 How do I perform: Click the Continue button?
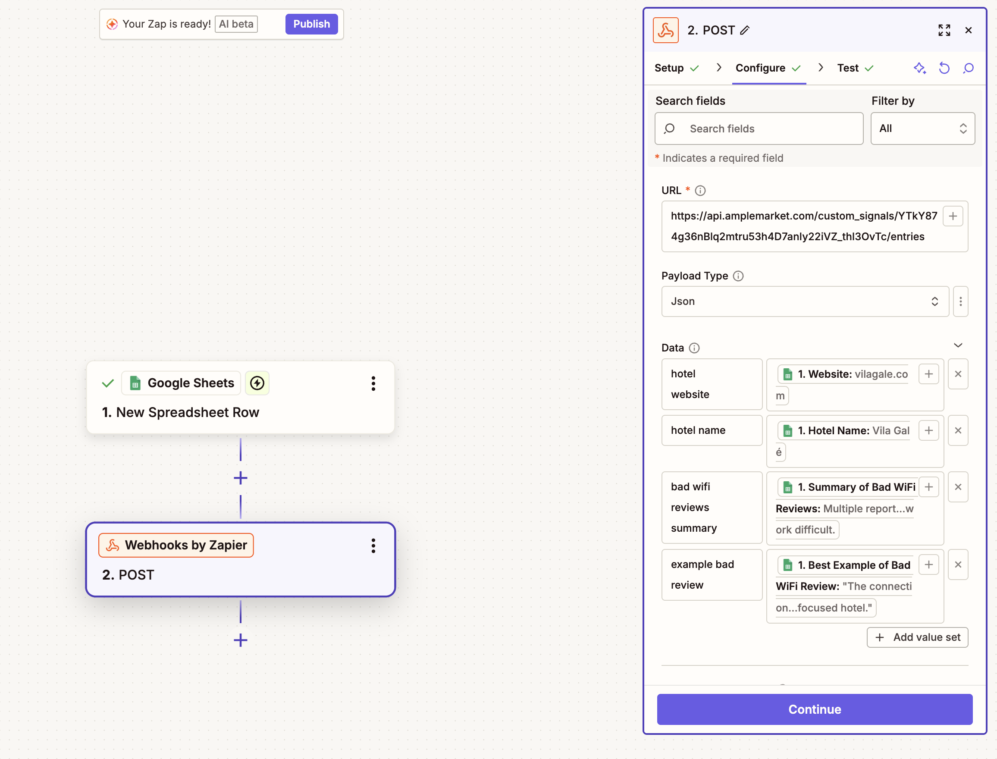(x=814, y=709)
